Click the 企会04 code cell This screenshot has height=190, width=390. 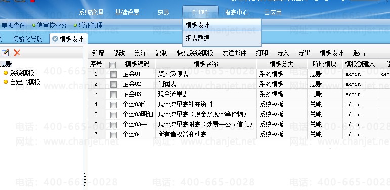[138, 134]
